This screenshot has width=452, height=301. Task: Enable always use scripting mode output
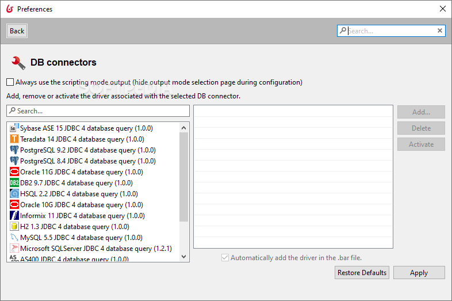click(x=10, y=82)
